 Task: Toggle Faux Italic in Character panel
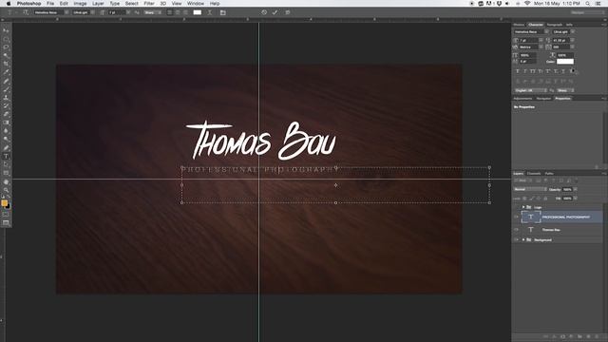pos(525,71)
